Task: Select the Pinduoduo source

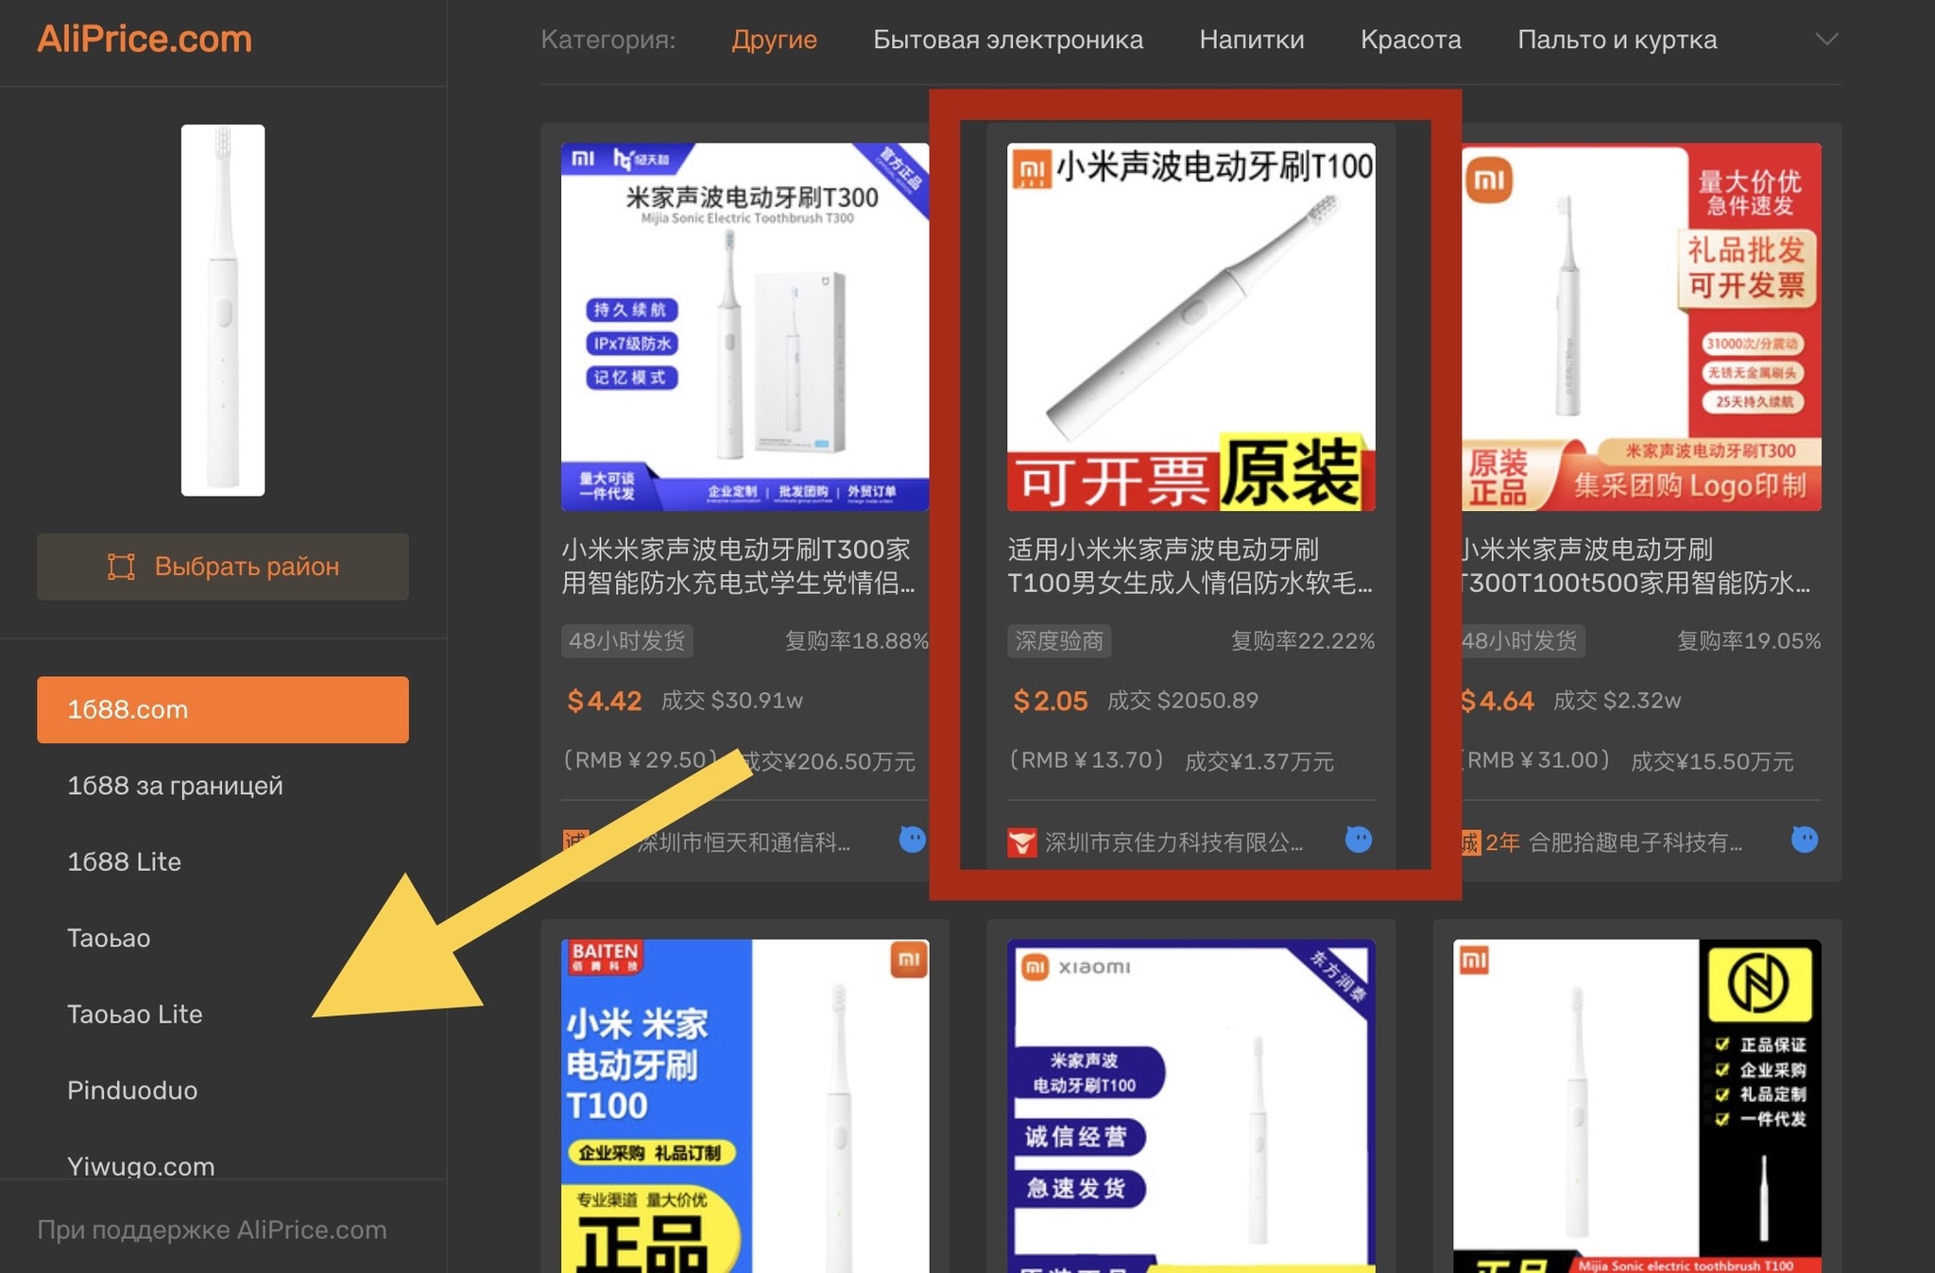Action: [132, 1090]
